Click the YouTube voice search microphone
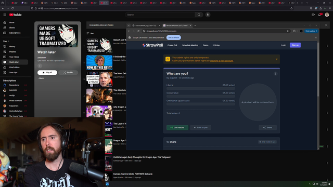The height and width of the screenshot is (187, 333). pyautogui.click(x=208, y=15)
